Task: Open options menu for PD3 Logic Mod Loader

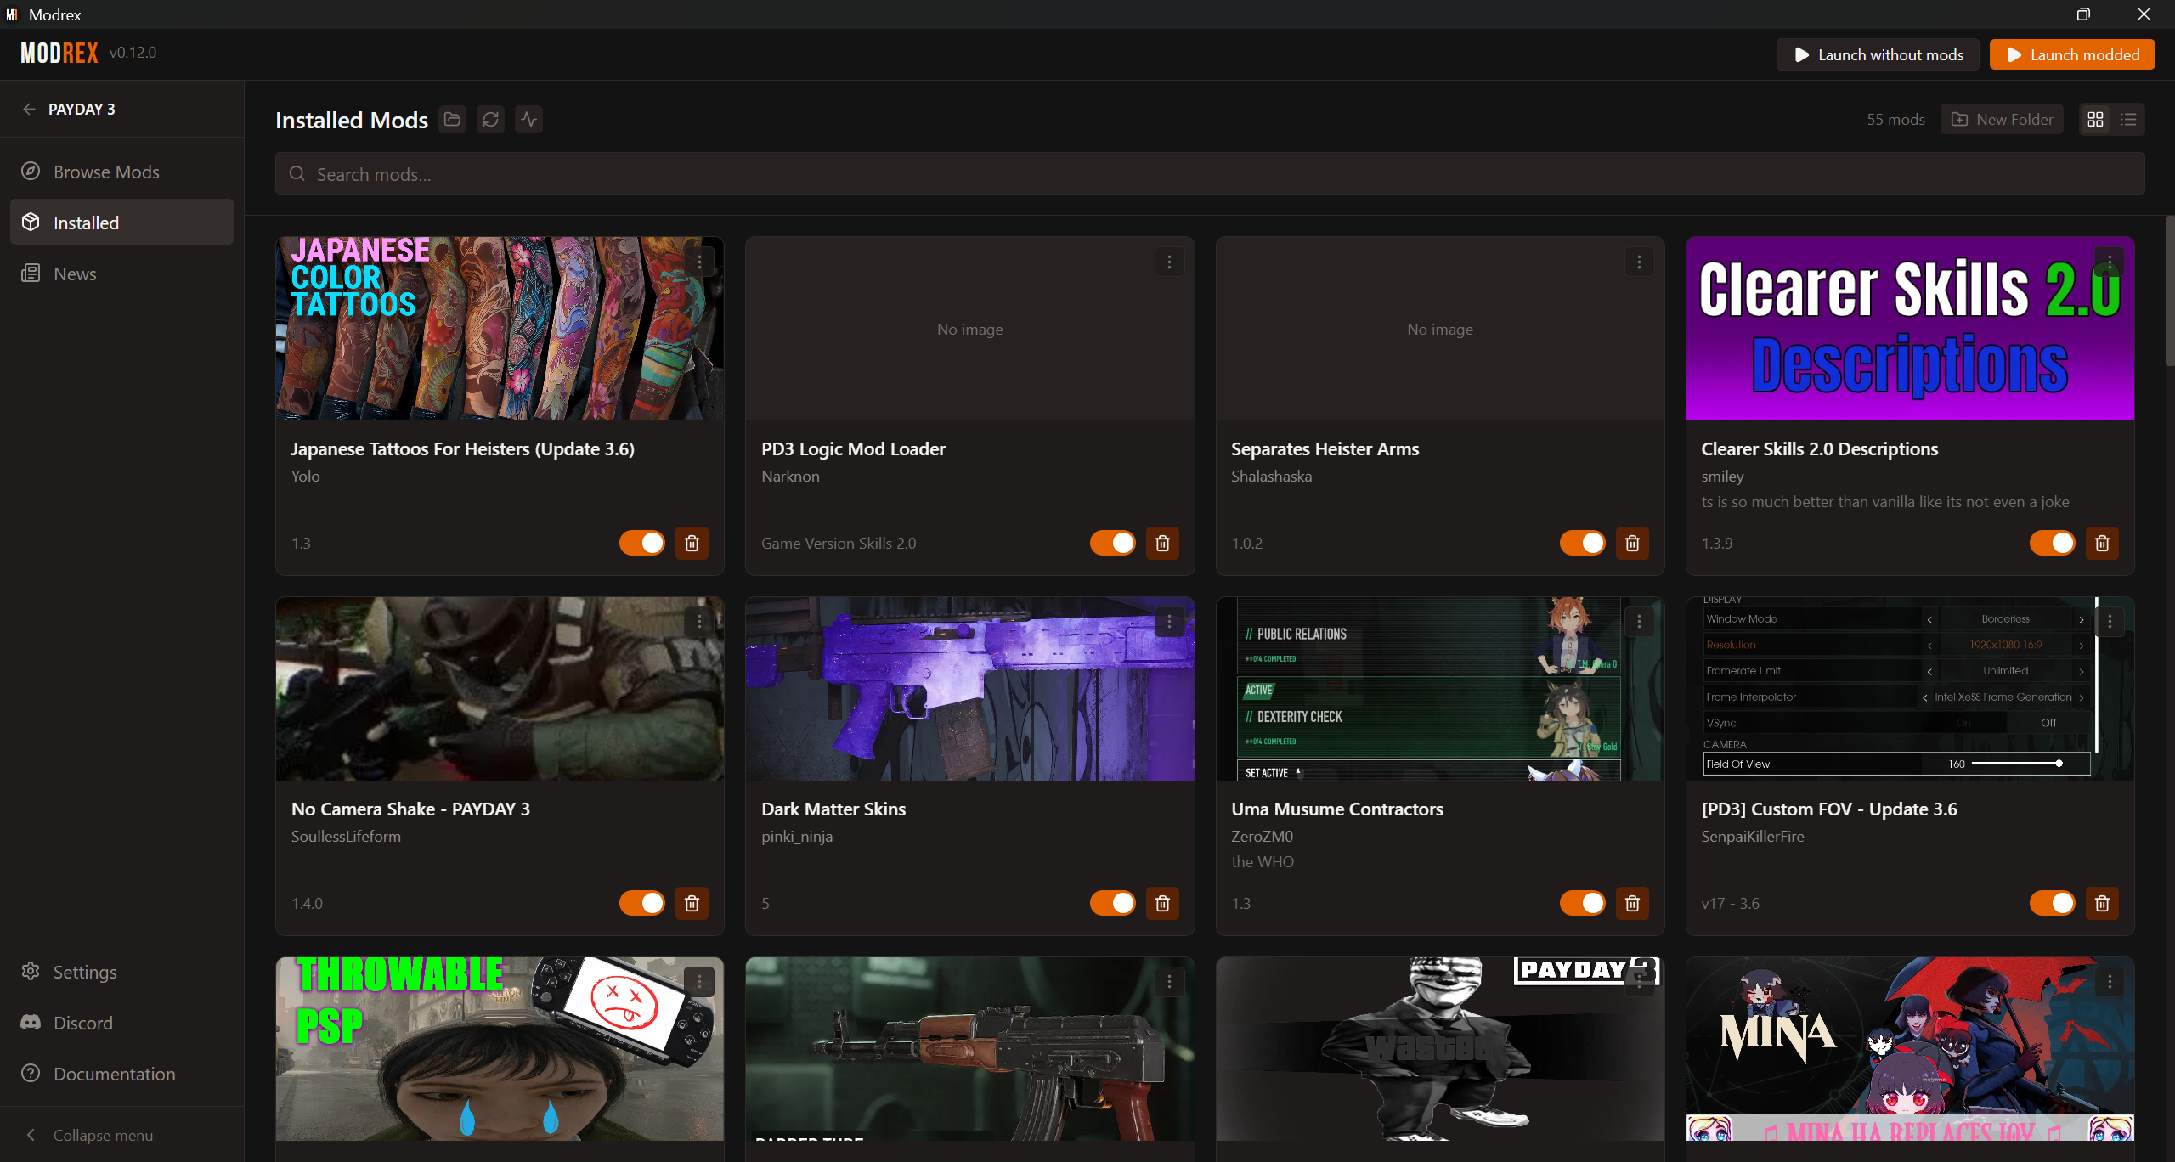Action: click(x=1169, y=262)
